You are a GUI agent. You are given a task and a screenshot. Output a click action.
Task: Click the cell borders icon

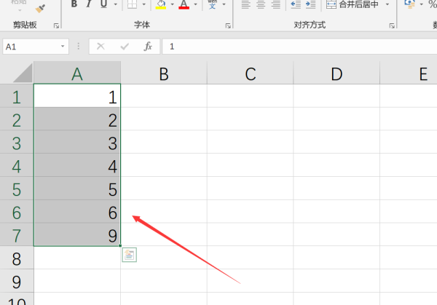click(x=132, y=4)
